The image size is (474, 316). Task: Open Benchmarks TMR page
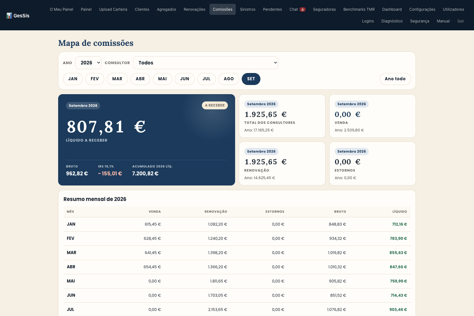(x=359, y=9)
